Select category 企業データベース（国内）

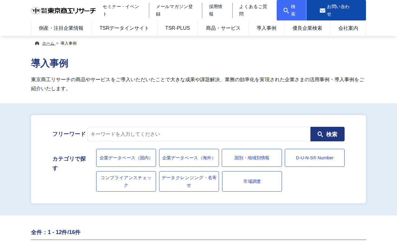pos(126,158)
